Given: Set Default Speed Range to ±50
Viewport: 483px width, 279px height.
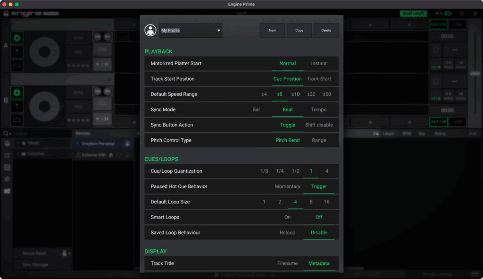Looking at the screenshot, I should click(327, 94).
